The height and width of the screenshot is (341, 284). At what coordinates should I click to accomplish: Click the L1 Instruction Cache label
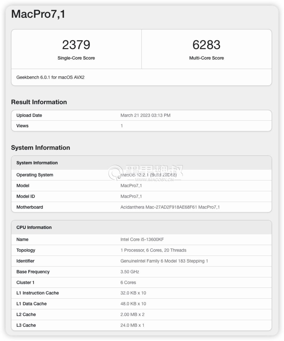click(38, 293)
